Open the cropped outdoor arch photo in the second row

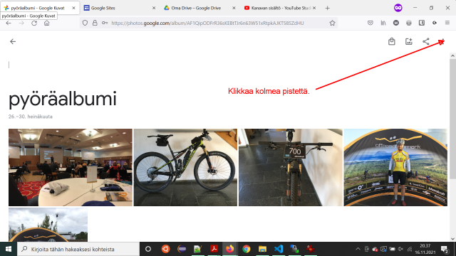click(x=48, y=225)
